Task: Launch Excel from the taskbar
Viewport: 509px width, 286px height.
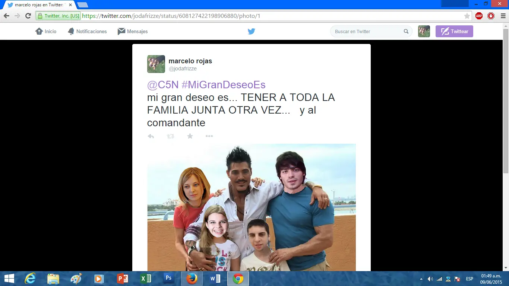Action: pos(146,279)
